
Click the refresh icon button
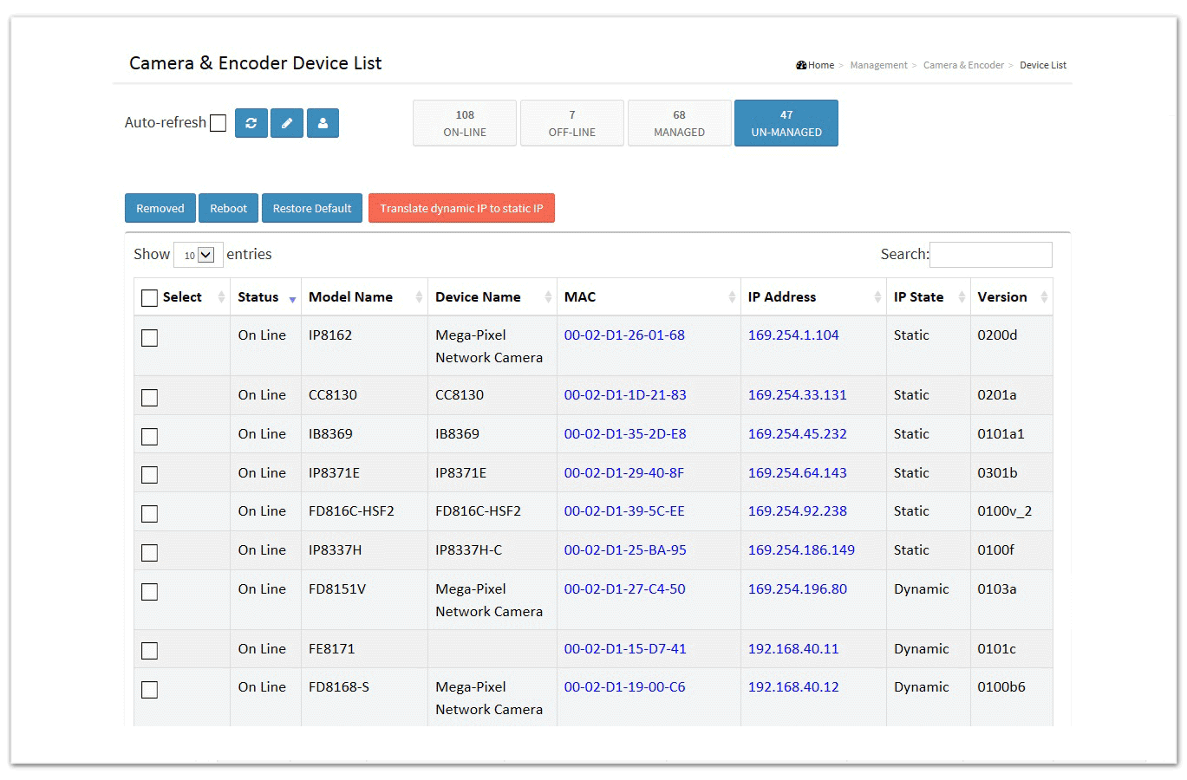(x=251, y=123)
